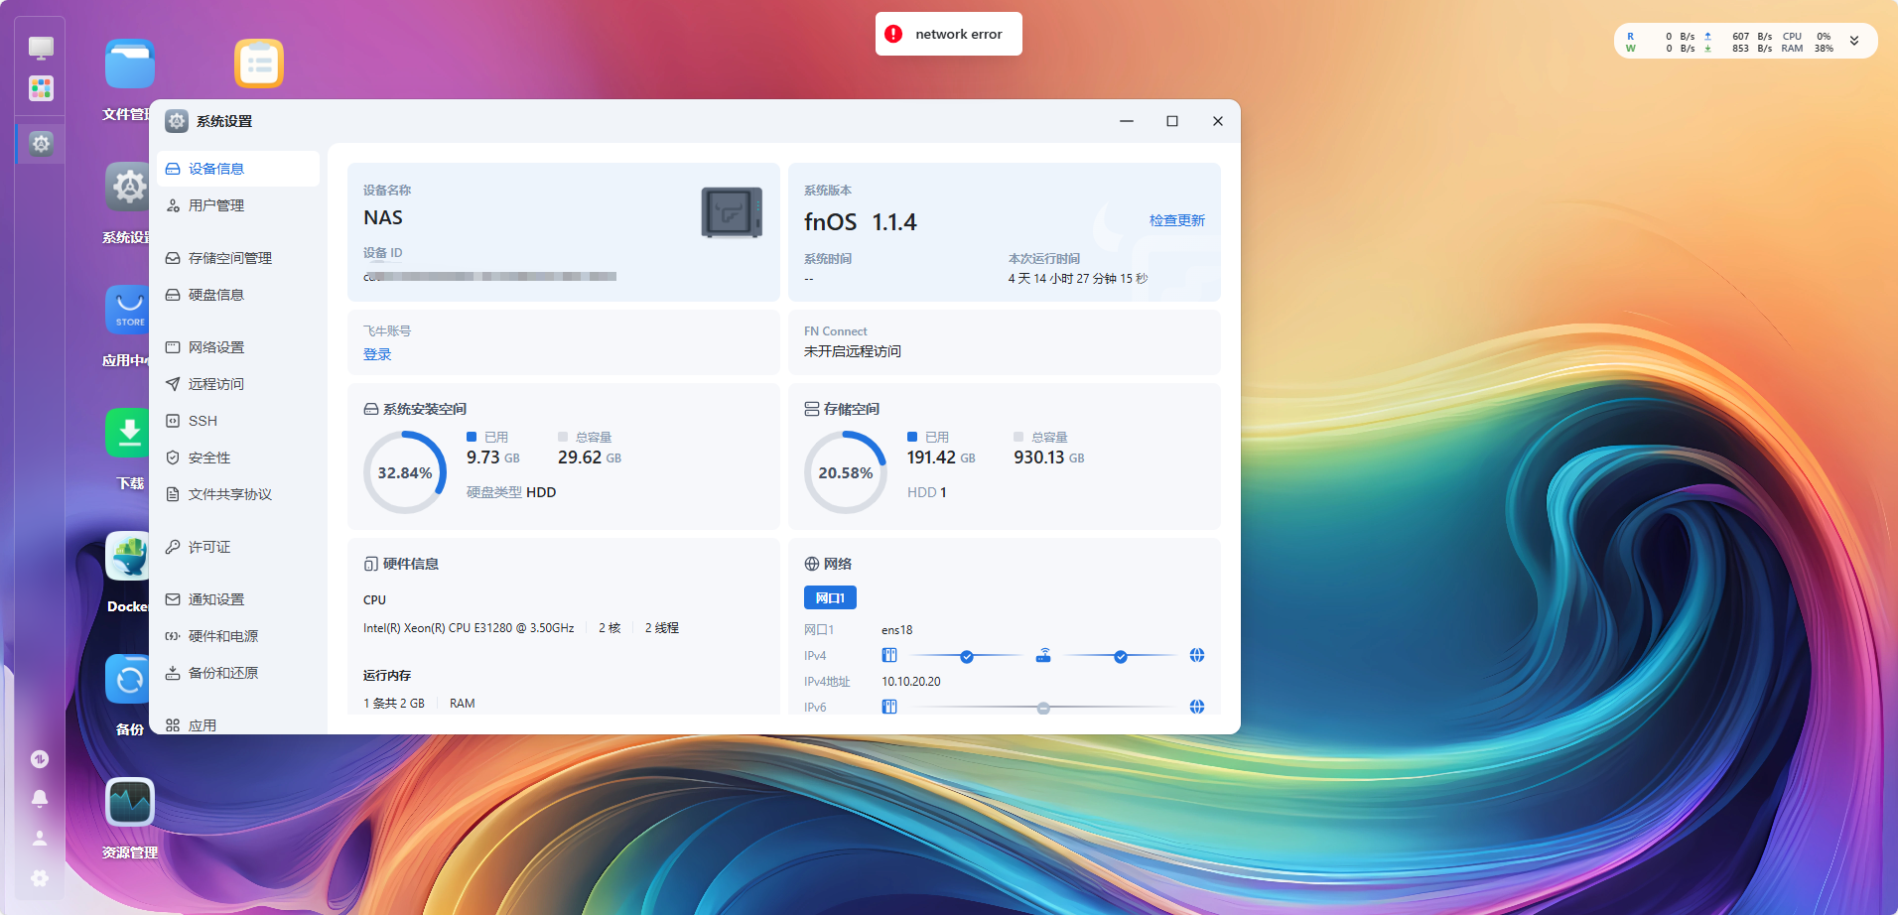Image resolution: width=1898 pixels, height=915 pixels.
Task: Open the orange notes app desktop icon
Action: click(x=259, y=65)
